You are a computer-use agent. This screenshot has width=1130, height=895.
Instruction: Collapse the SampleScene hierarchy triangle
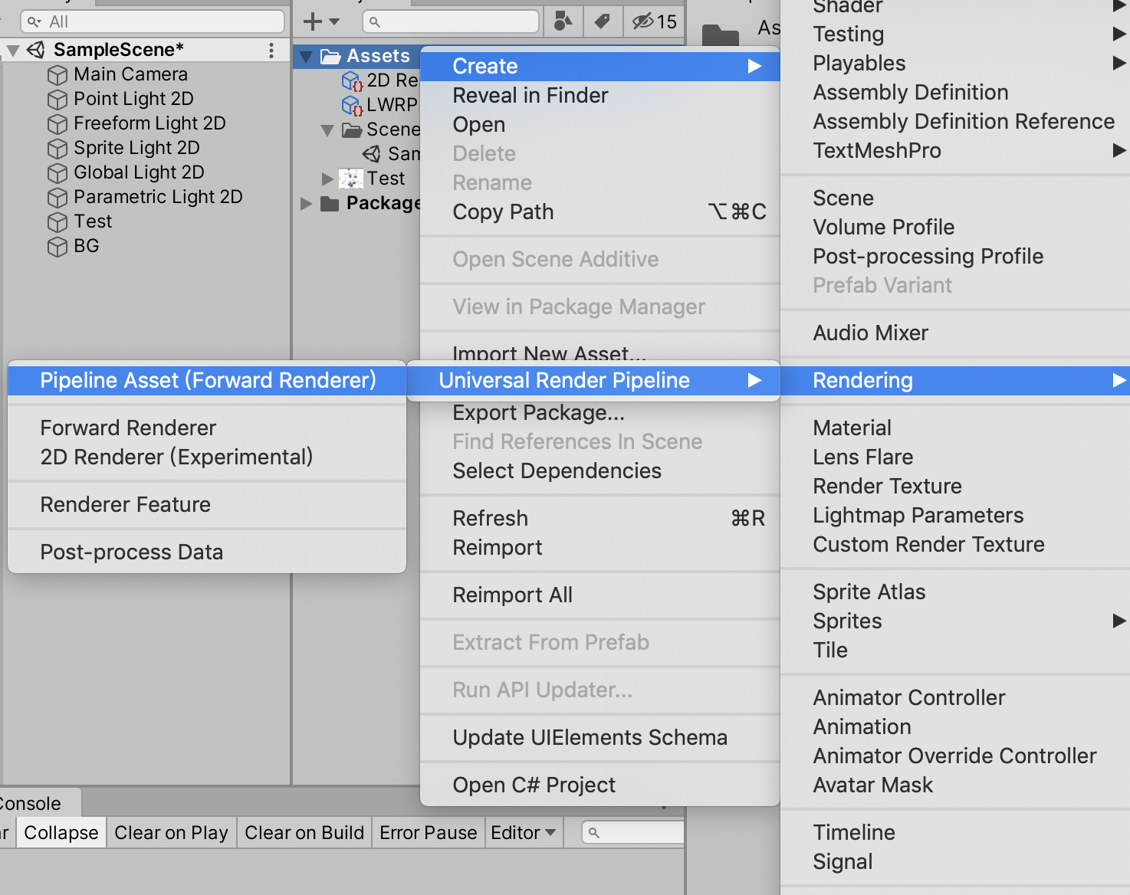(13, 51)
